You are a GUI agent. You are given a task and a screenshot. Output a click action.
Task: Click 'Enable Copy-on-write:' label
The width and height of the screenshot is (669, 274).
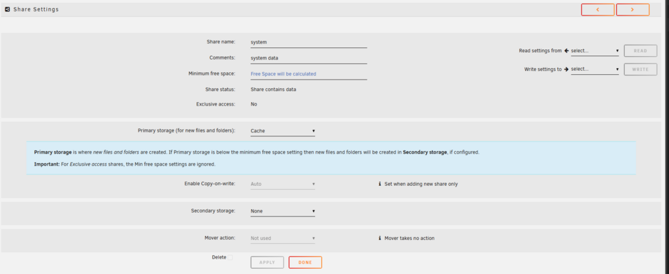(209, 184)
